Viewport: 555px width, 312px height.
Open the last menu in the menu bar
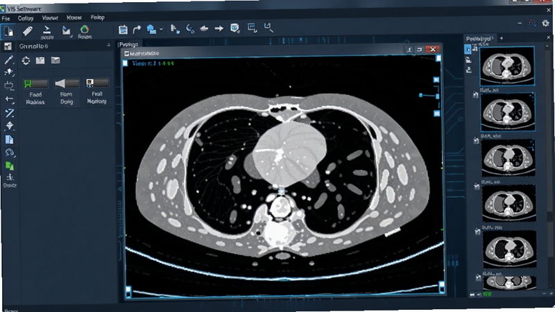coord(97,17)
